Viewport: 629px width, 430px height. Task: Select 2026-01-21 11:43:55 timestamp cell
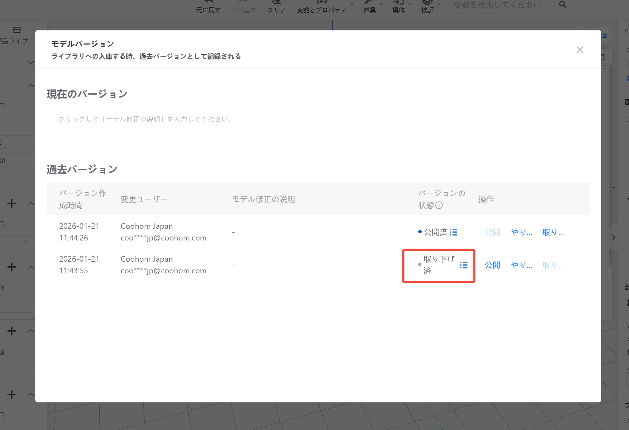[x=79, y=265]
